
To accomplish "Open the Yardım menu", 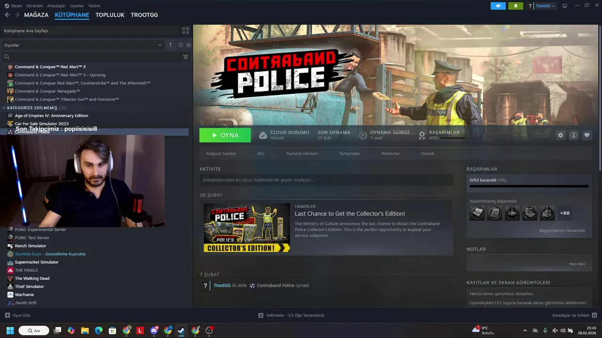I will [94, 6].
